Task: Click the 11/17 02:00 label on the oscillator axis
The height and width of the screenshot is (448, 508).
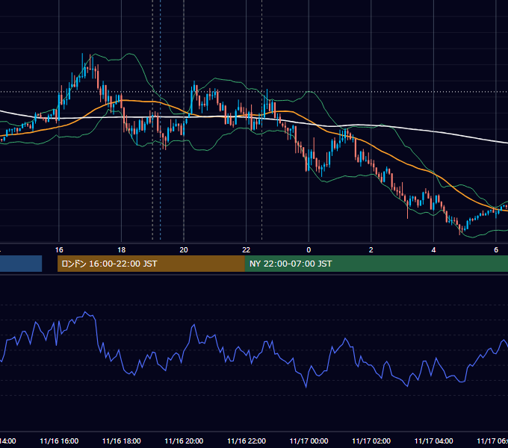Action: tap(371, 441)
